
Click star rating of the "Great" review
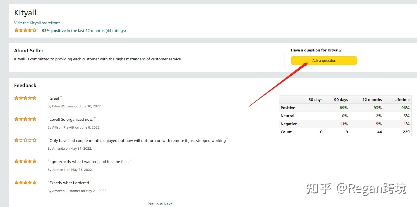click(x=25, y=98)
